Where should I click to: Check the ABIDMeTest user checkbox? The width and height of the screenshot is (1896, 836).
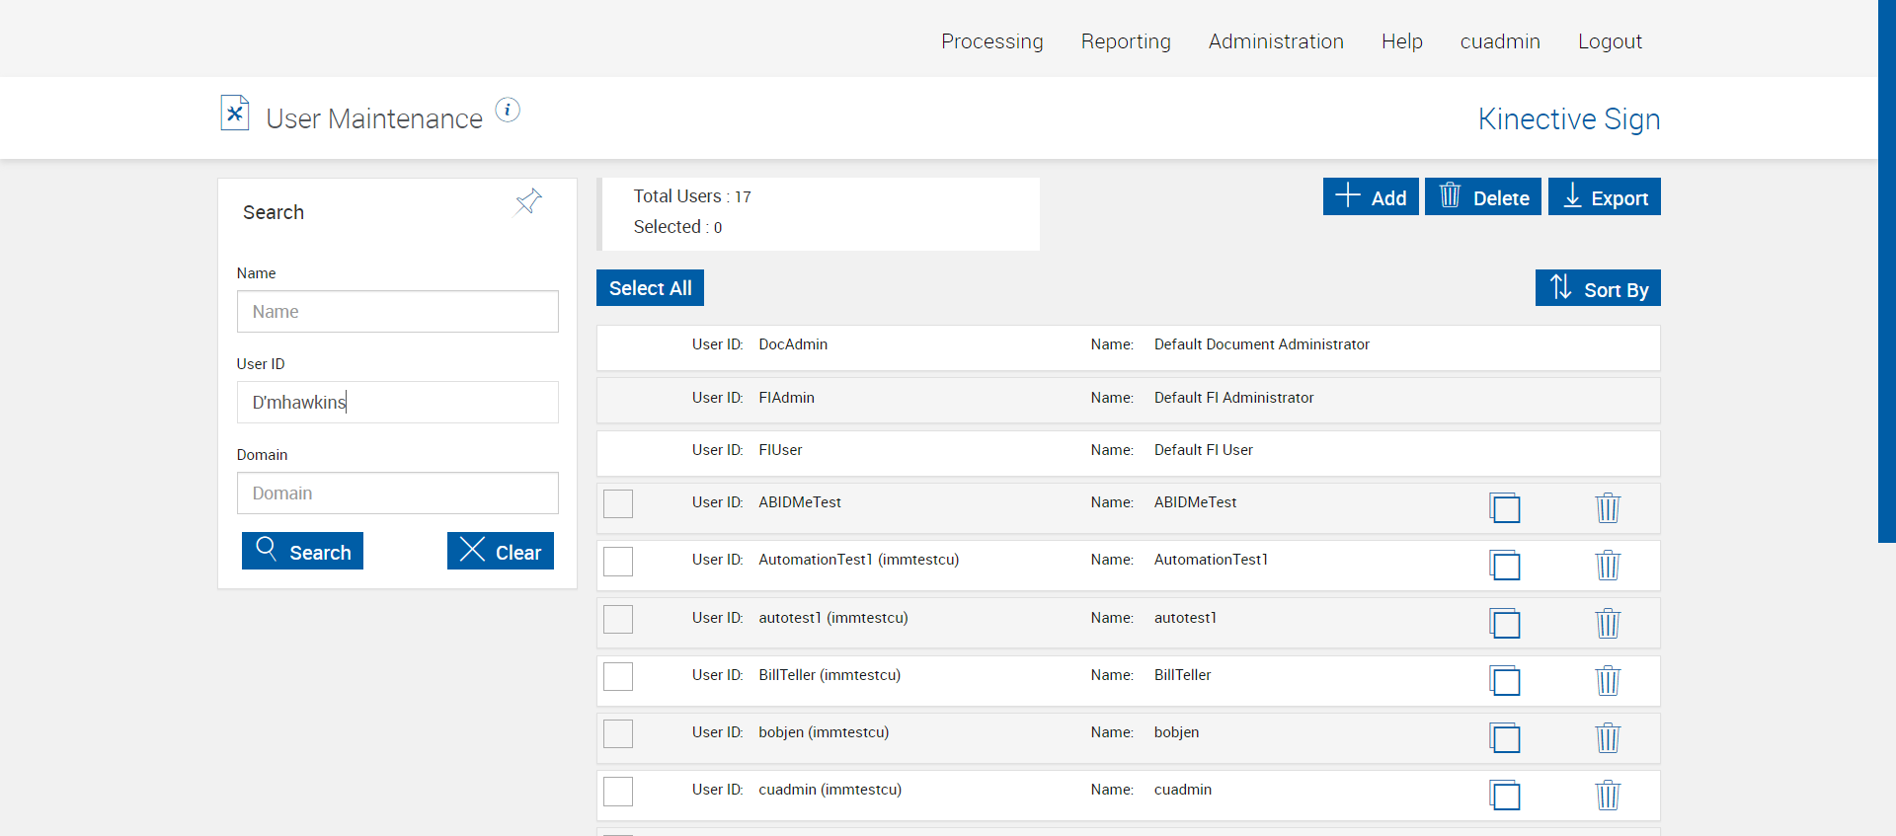pos(618,503)
